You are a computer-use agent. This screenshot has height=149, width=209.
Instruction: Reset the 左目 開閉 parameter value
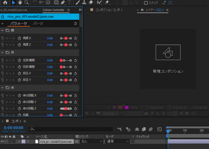pyautogui.click(x=76, y=60)
